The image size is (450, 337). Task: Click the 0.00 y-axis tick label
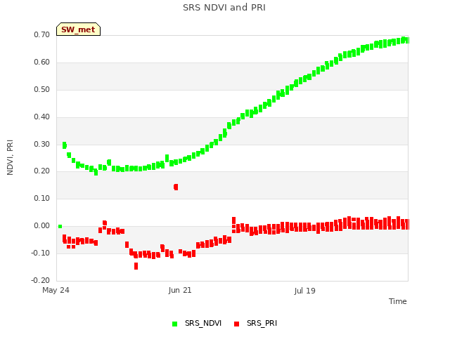click(41, 226)
